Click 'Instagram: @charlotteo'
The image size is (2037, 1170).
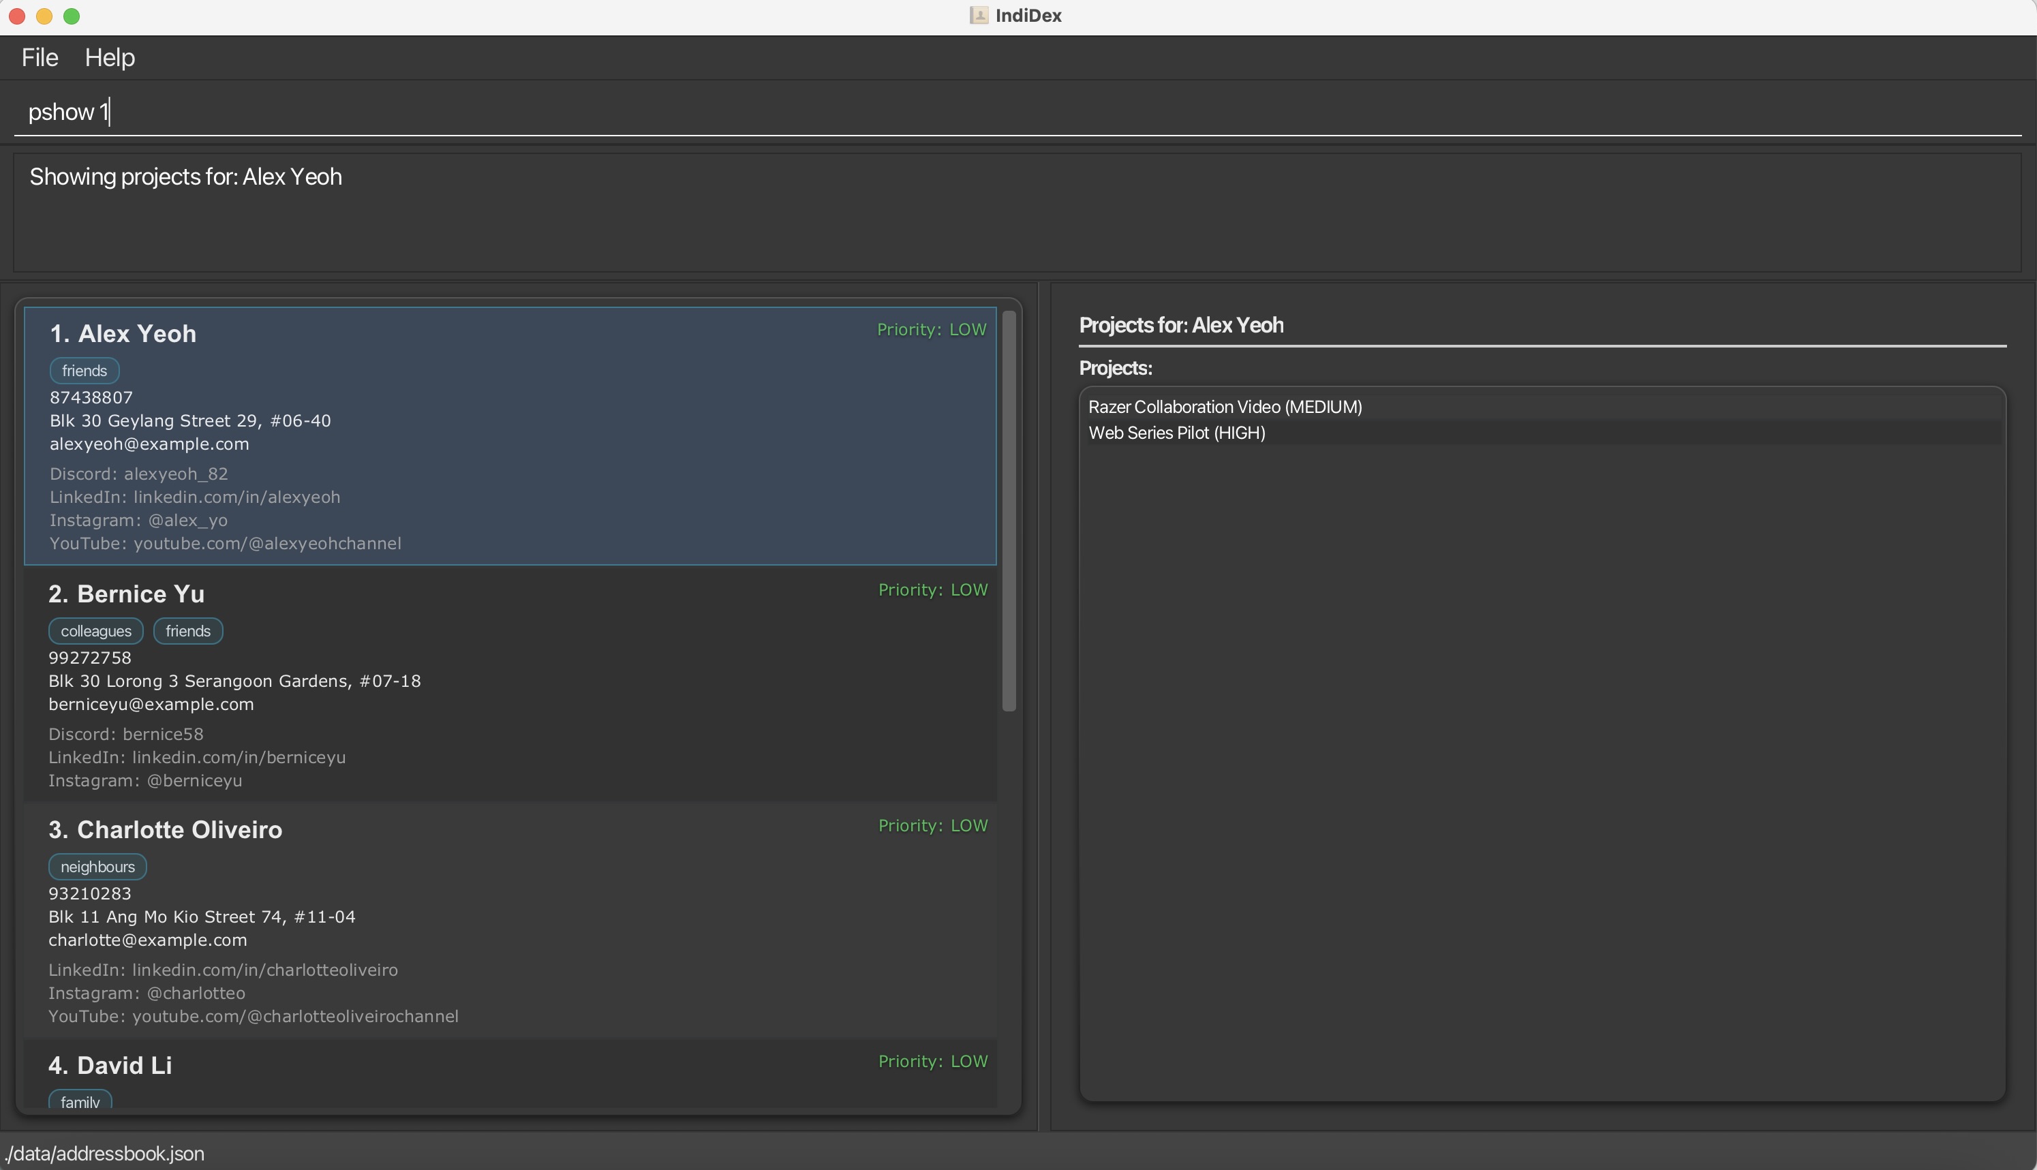[x=147, y=992]
